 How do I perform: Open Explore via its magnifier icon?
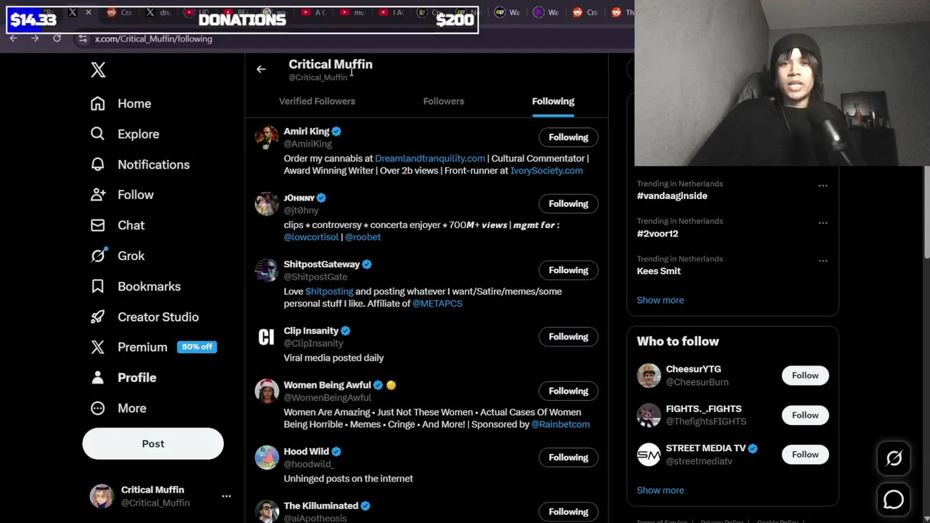click(x=97, y=134)
